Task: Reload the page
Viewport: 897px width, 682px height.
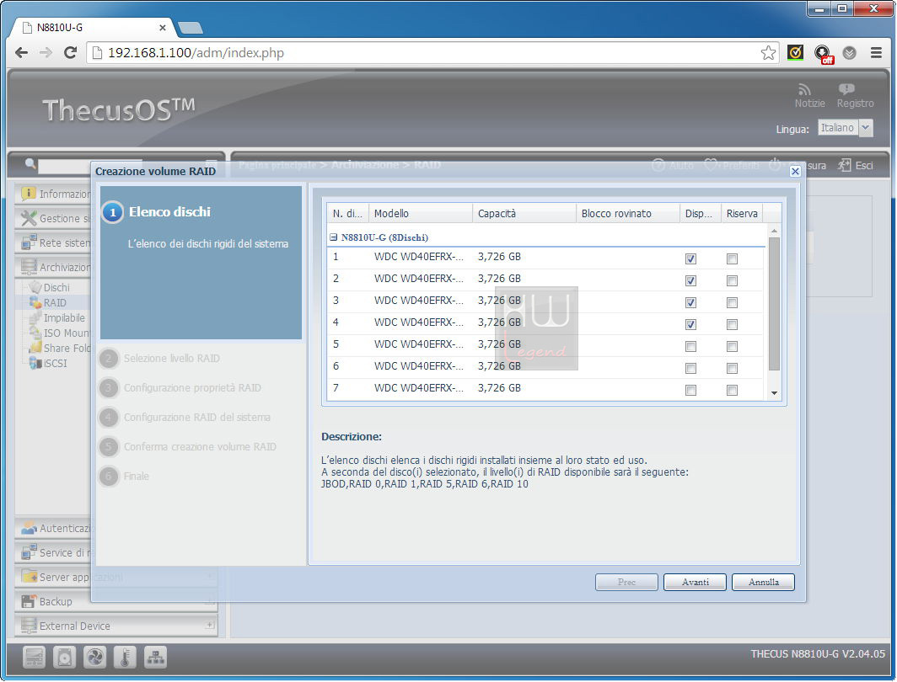Action: (70, 52)
